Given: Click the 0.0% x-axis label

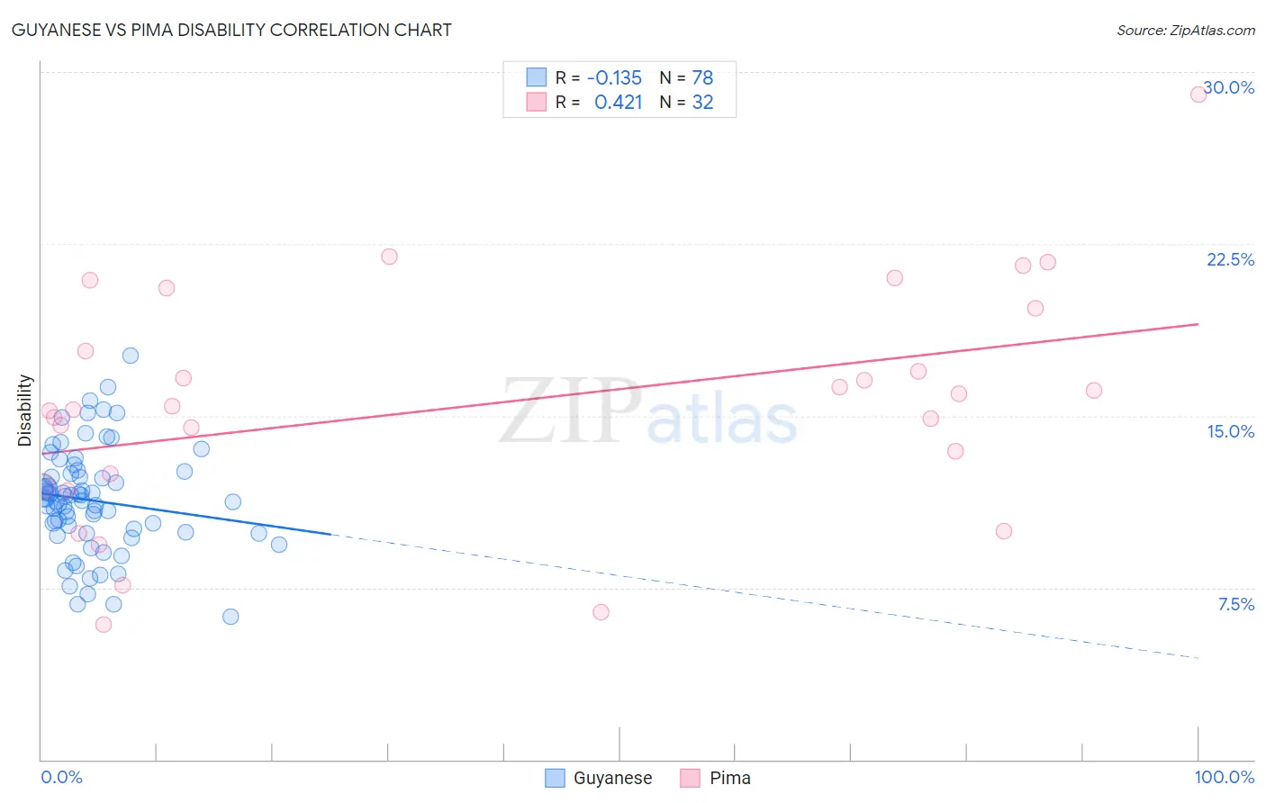Looking at the screenshot, I should pyautogui.click(x=61, y=777).
